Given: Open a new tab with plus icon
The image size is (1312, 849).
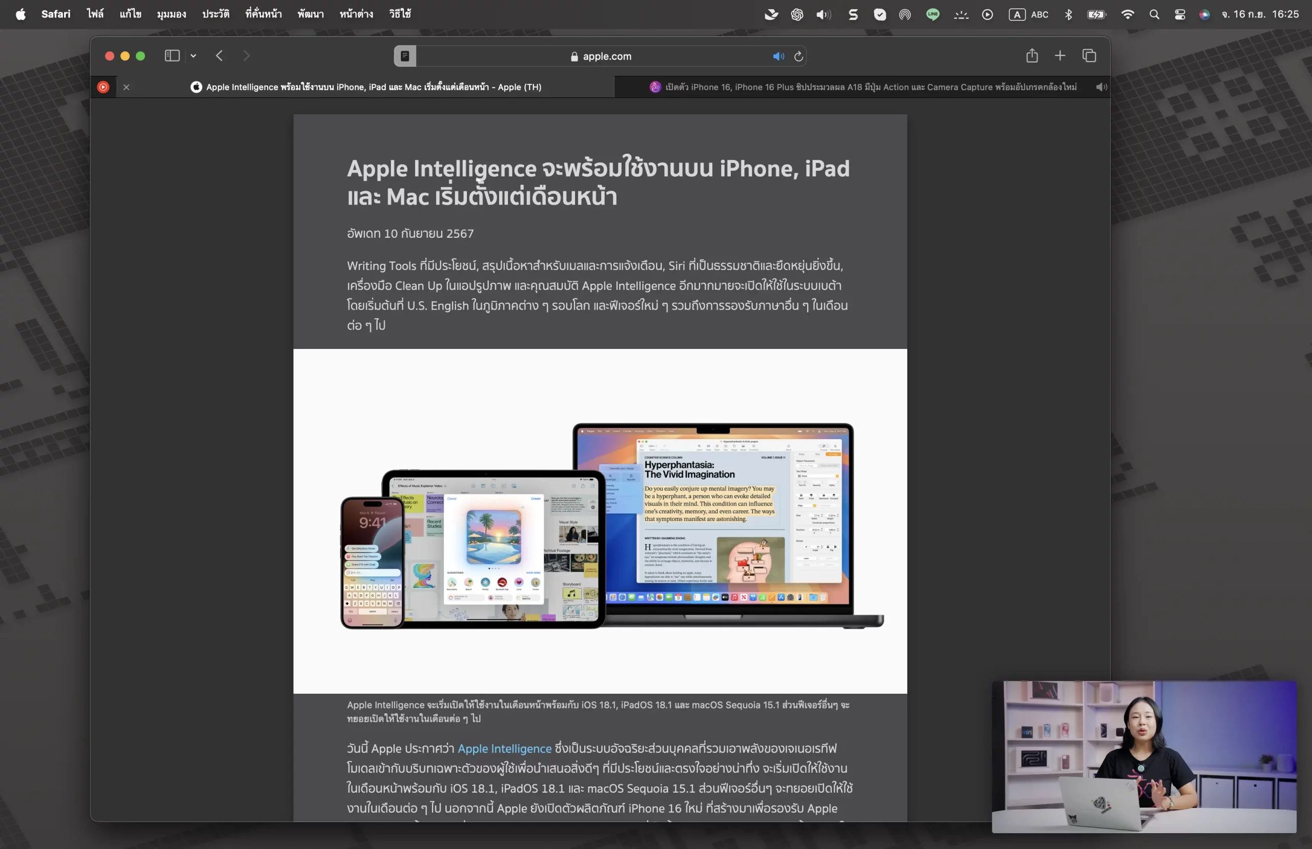Looking at the screenshot, I should pos(1060,56).
